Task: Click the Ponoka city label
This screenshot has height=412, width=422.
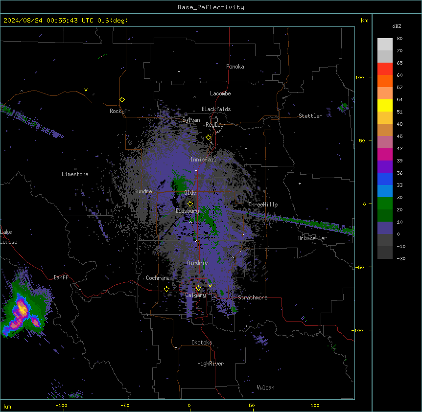Action: tap(235, 67)
